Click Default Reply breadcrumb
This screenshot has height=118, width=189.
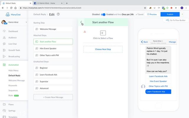(x=40, y=14)
